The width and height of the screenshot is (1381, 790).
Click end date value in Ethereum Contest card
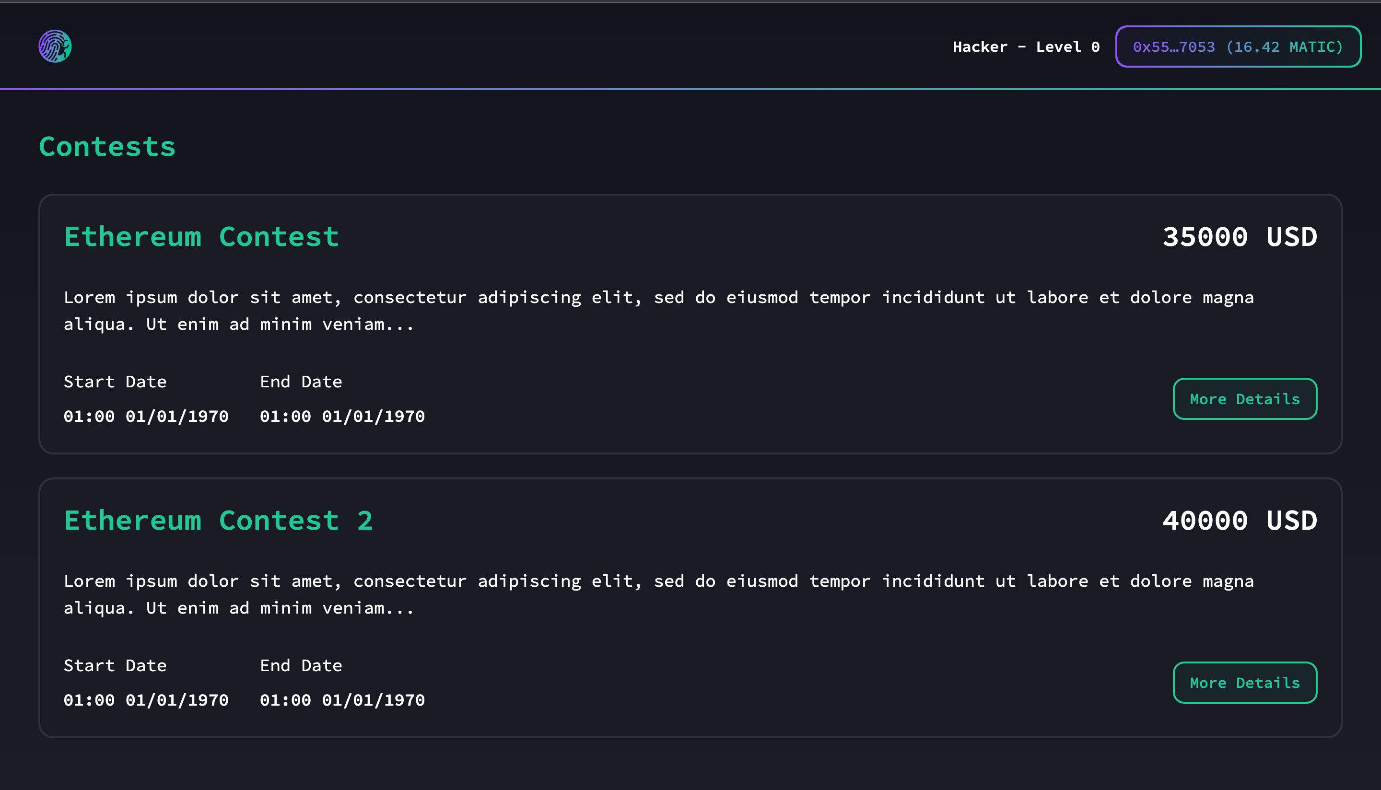pyautogui.click(x=342, y=416)
